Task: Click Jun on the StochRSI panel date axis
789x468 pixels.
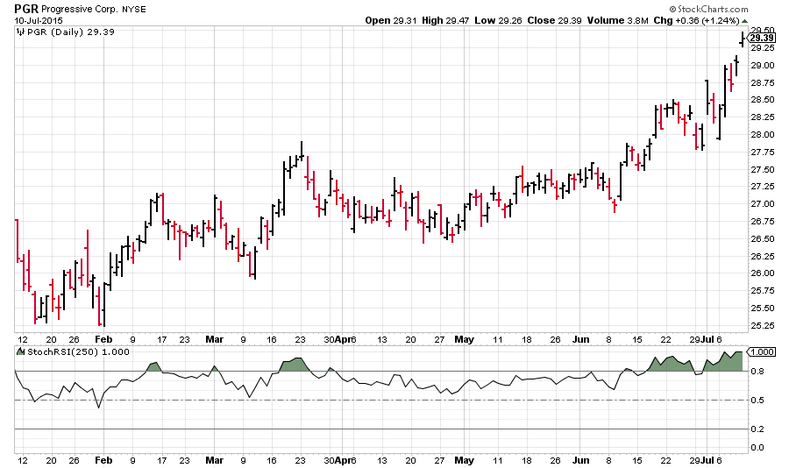Action: click(x=580, y=460)
